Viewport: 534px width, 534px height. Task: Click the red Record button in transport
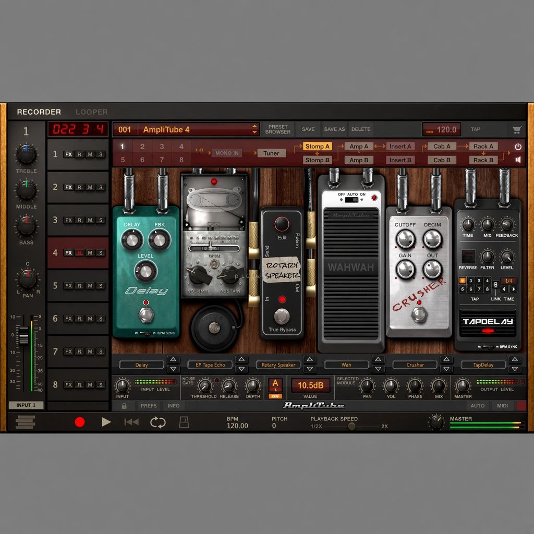(80, 422)
